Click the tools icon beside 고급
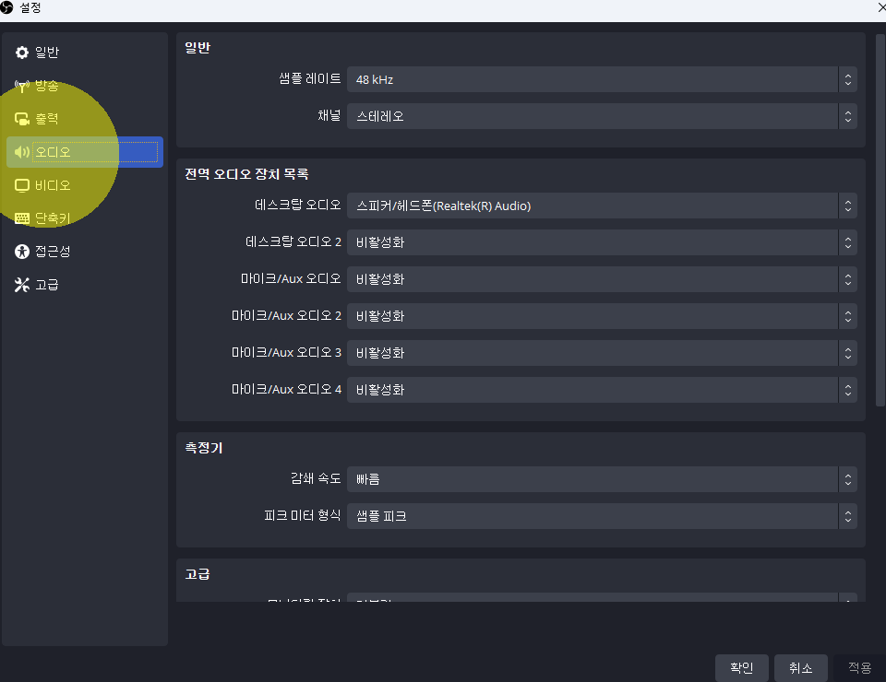 coord(21,285)
